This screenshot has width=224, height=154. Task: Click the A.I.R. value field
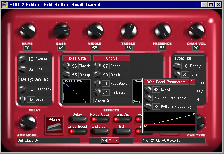[104, 140]
